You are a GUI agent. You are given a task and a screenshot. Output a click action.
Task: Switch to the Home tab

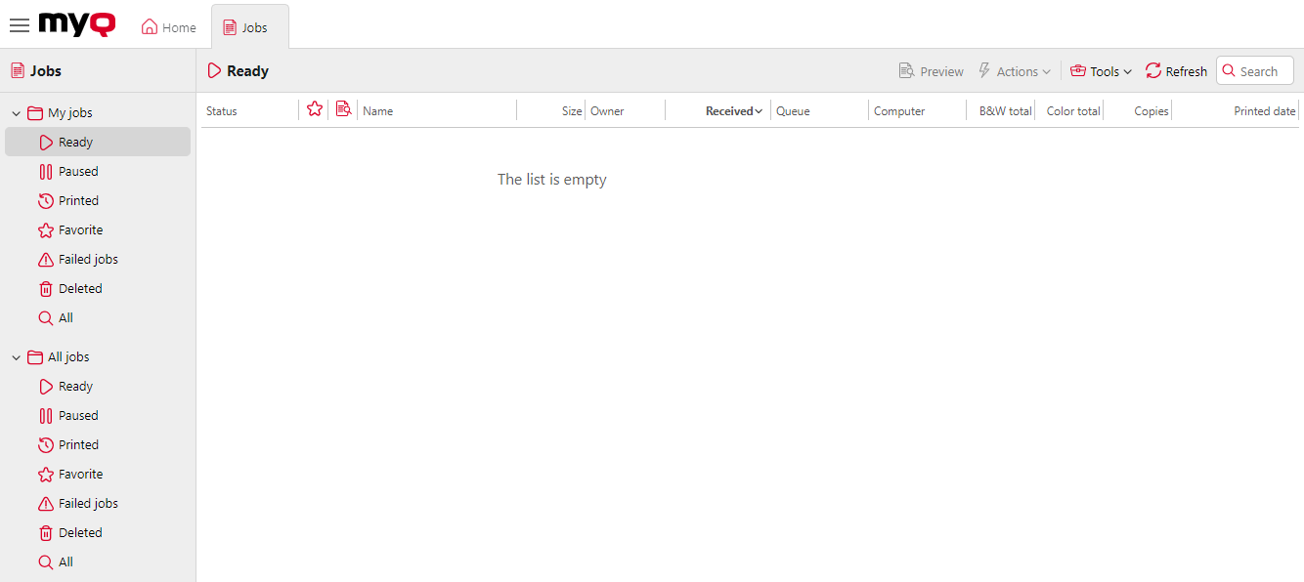click(x=168, y=26)
